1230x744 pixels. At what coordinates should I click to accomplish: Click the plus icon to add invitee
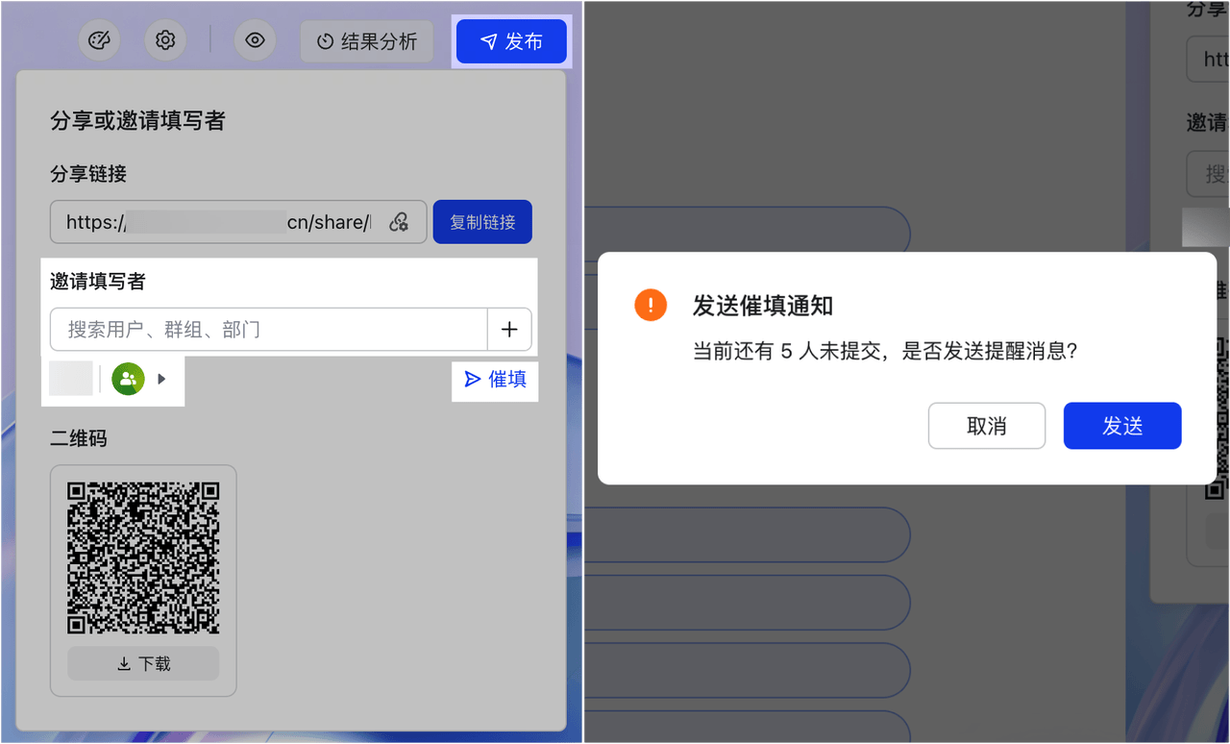509,330
